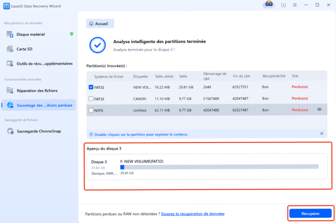The image size is (336, 223).
Task: Click the 62.11 MB used size cell
Action: (x=162, y=110)
